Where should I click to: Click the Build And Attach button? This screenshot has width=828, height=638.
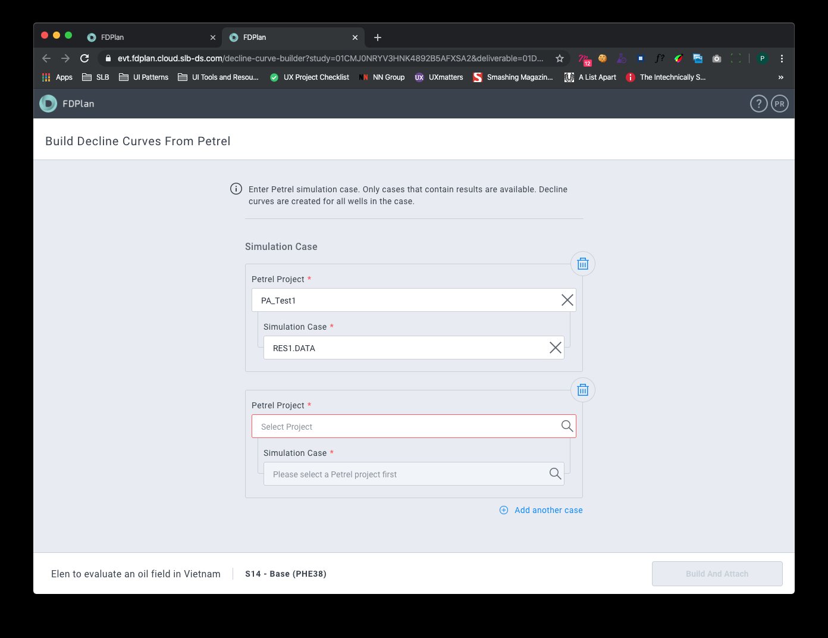(717, 574)
